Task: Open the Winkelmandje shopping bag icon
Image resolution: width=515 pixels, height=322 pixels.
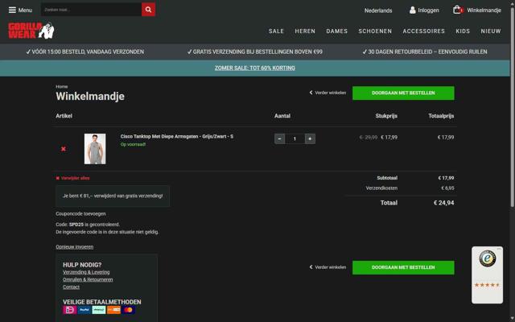Action: click(457, 10)
